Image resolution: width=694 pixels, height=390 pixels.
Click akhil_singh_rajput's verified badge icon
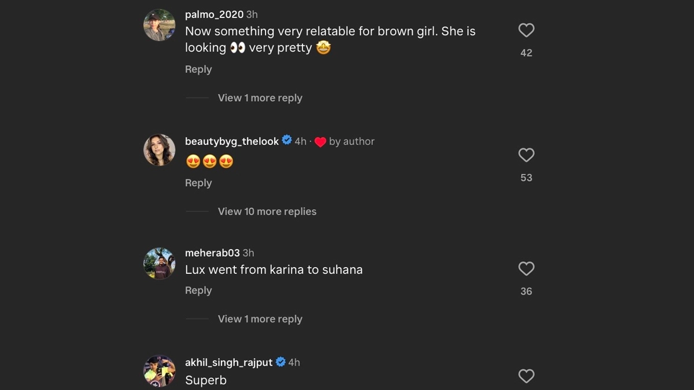[280, 362]
